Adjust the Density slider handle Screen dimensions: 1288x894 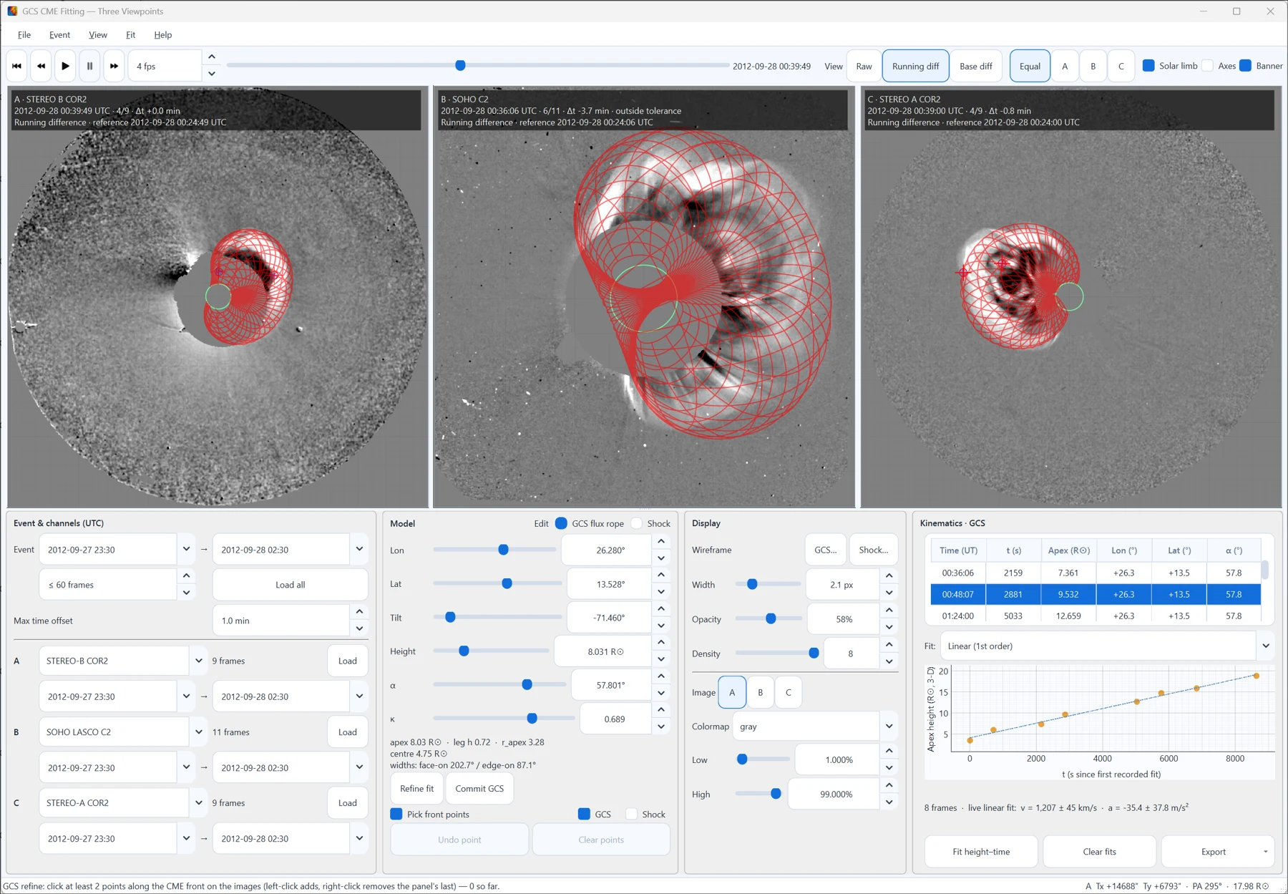[x=814, y=653]
